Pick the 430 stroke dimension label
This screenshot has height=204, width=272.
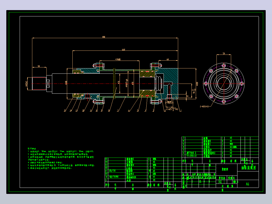(118, 59)
